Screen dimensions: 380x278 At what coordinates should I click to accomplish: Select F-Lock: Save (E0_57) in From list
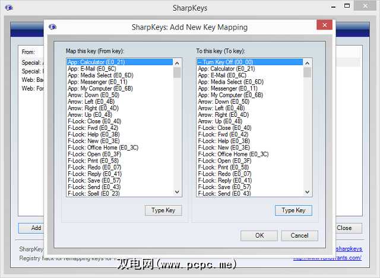120,180
